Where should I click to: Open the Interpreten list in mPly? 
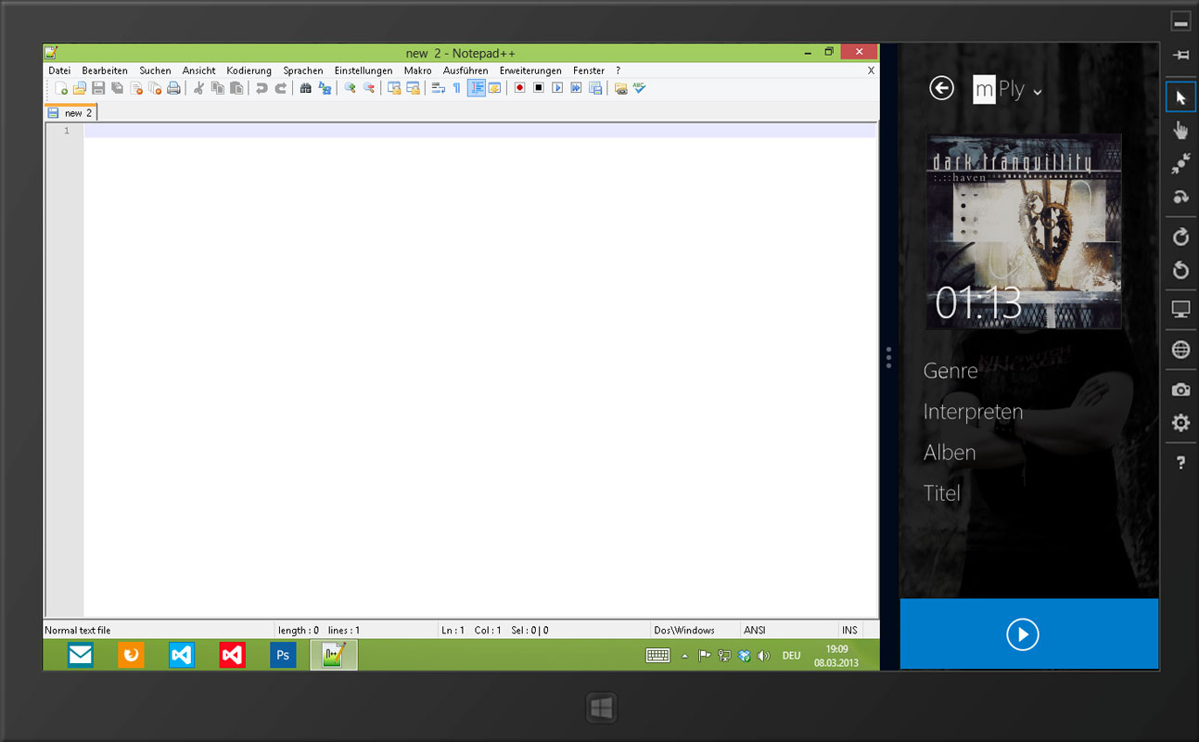973,412
